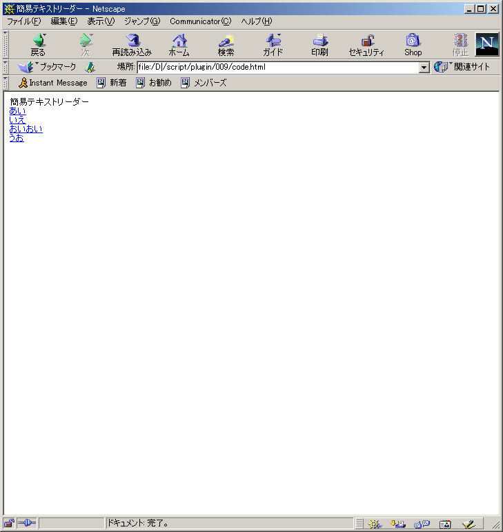The height and width of the screenshot is (532, 503).
Task: Open Newsgroups from the component bar
Action: point(422,524)
